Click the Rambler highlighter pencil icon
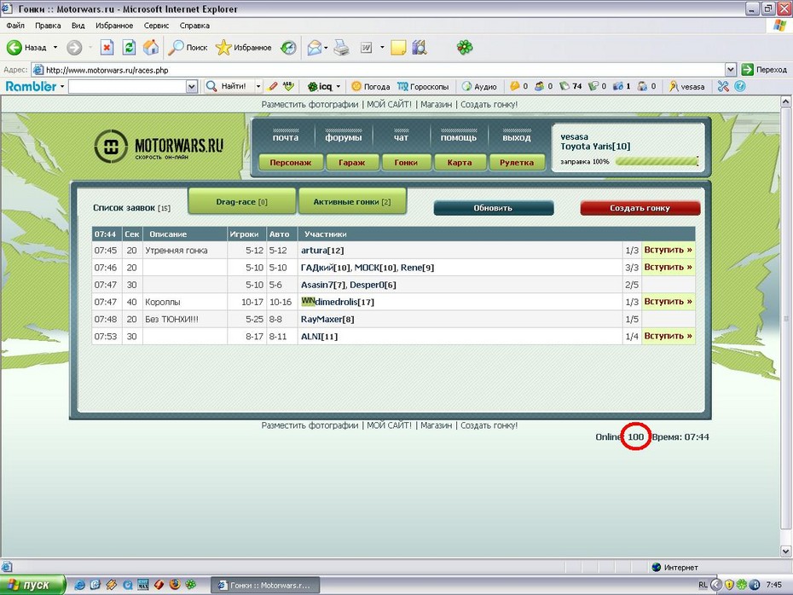The height and width of the screenshot is (595, 793). pos(273,86)
